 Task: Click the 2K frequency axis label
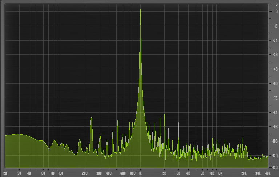point(164,173)
